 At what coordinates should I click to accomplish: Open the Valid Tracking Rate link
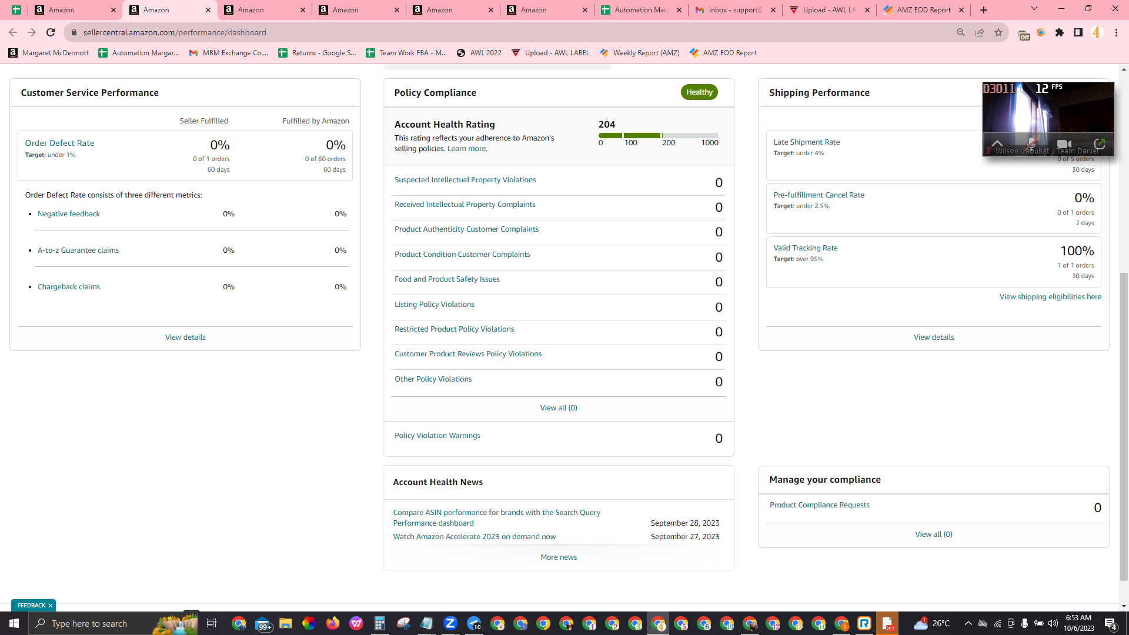point(806,248)
